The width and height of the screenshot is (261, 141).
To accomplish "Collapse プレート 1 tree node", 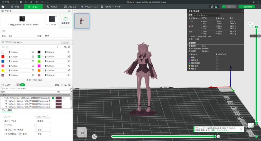I will (2, 95).
